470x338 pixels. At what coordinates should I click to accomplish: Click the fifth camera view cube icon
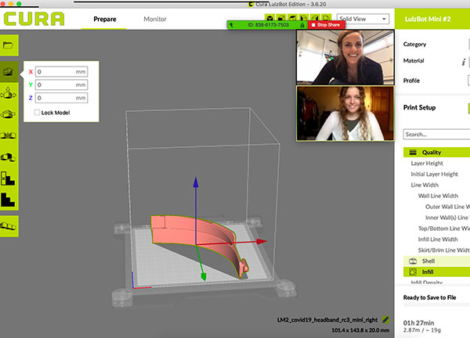tap(315, 18)
